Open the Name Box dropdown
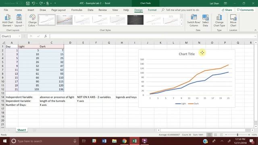The height and width of the screenshot is (145, 258). 19,36
